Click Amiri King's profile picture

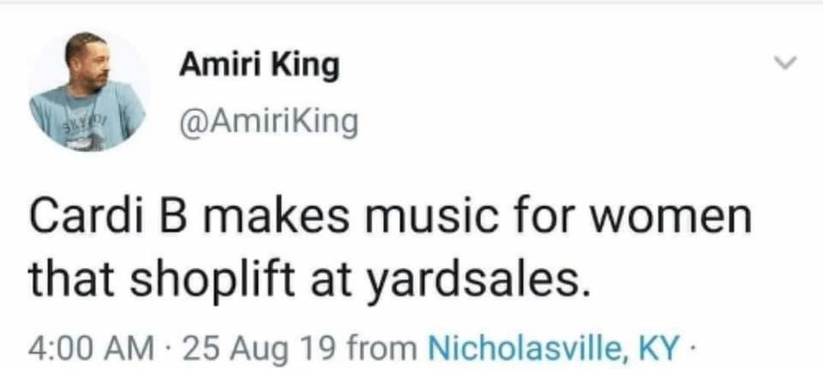pyautogui.click(x=89, y=90)
